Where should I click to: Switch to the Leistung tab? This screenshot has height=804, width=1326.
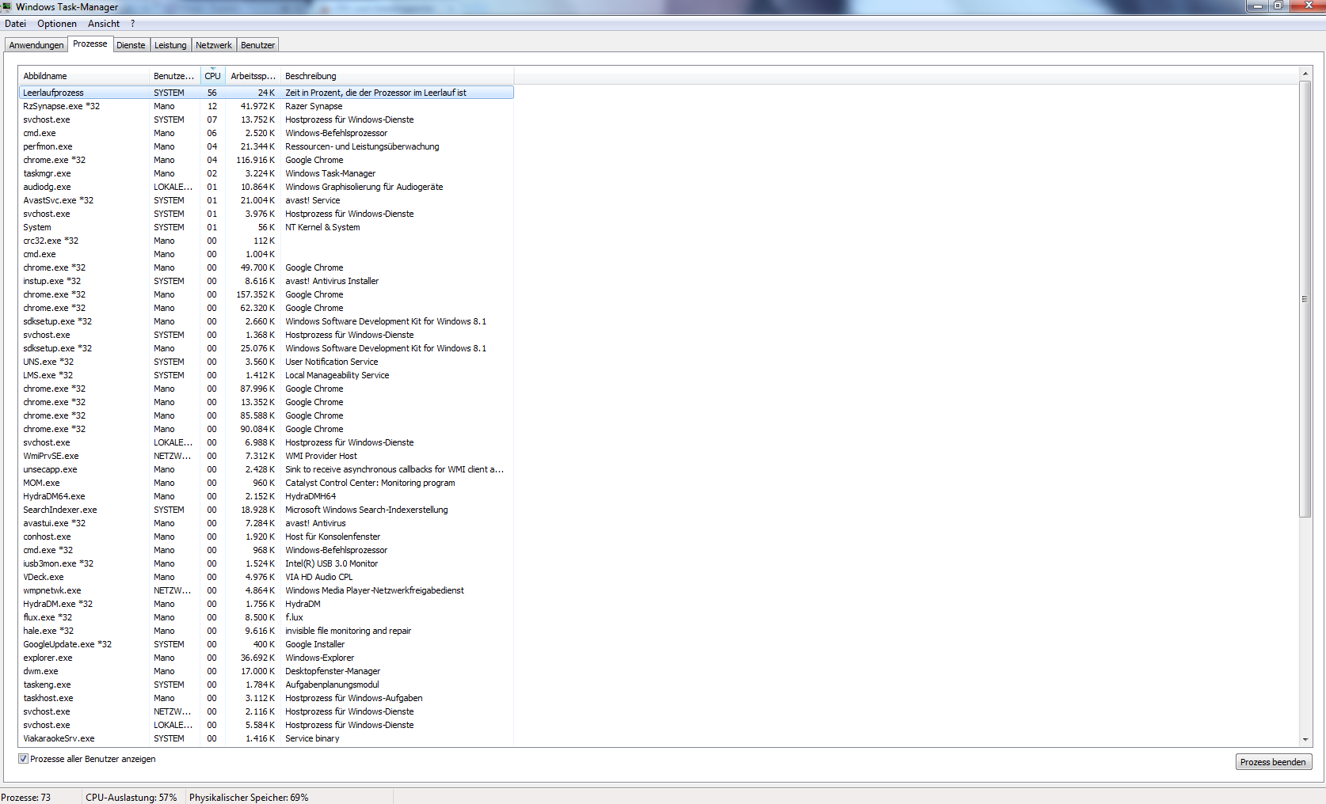click(x=170, y=45)
